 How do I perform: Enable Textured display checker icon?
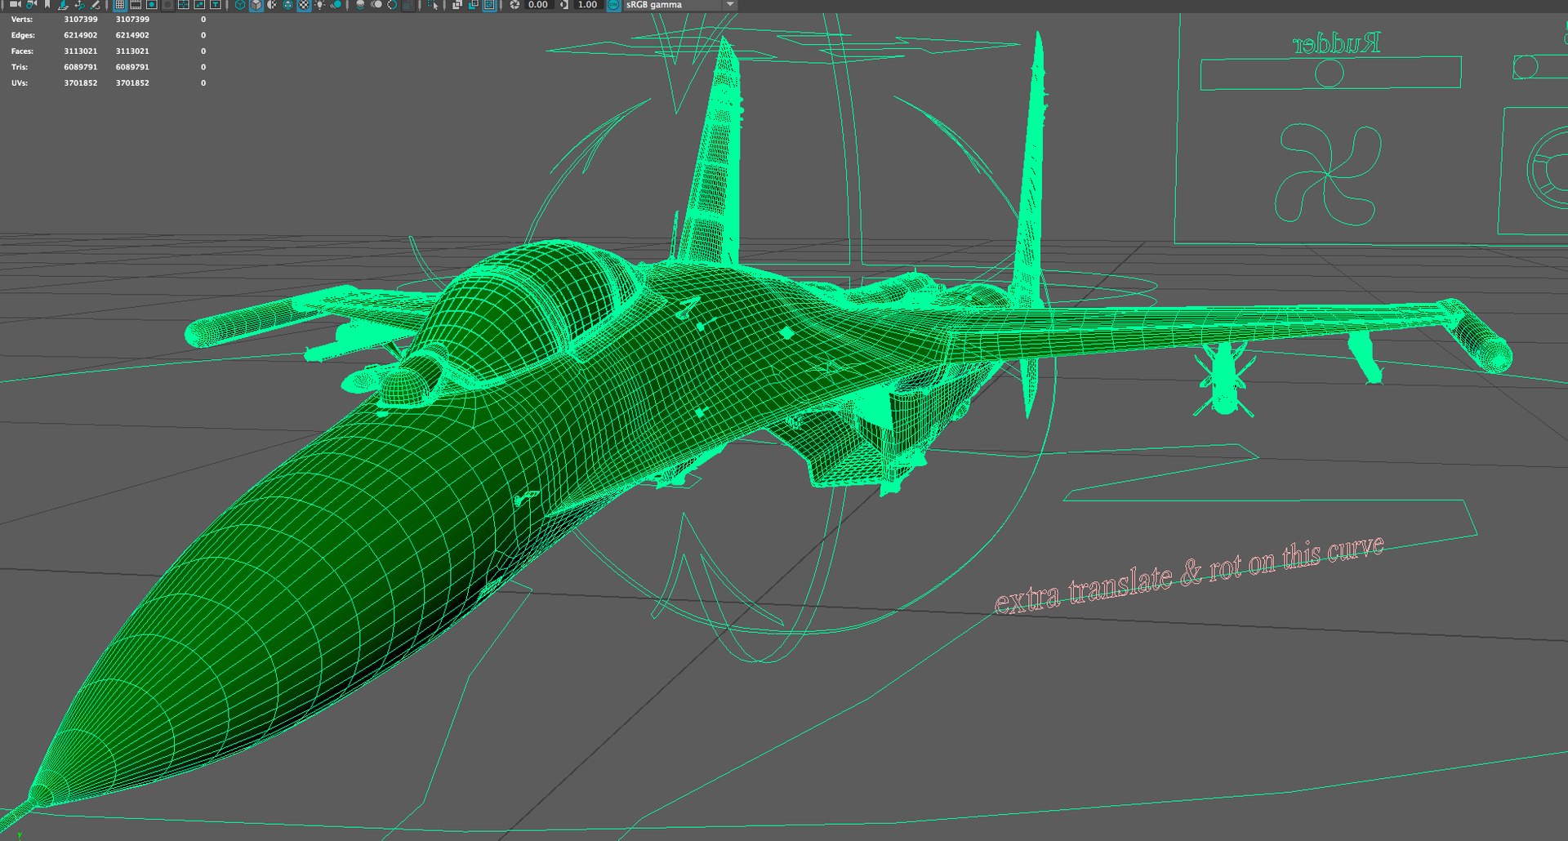point(304,5)
